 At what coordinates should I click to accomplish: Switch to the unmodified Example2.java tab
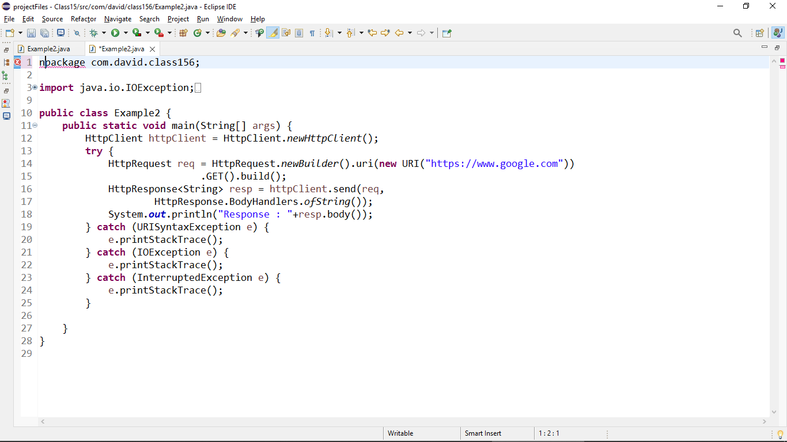48,49
